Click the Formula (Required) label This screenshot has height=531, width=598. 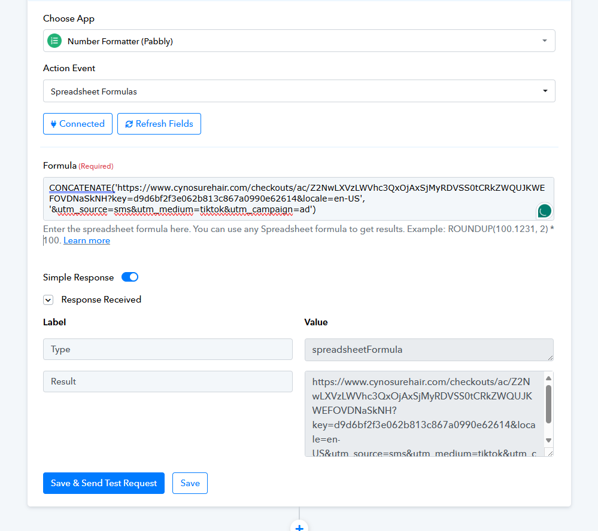coord(78,166)
